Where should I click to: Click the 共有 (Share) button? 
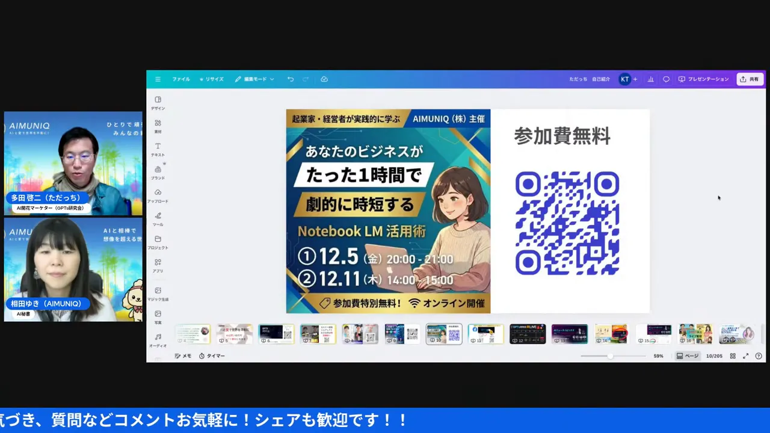[750, 79]
